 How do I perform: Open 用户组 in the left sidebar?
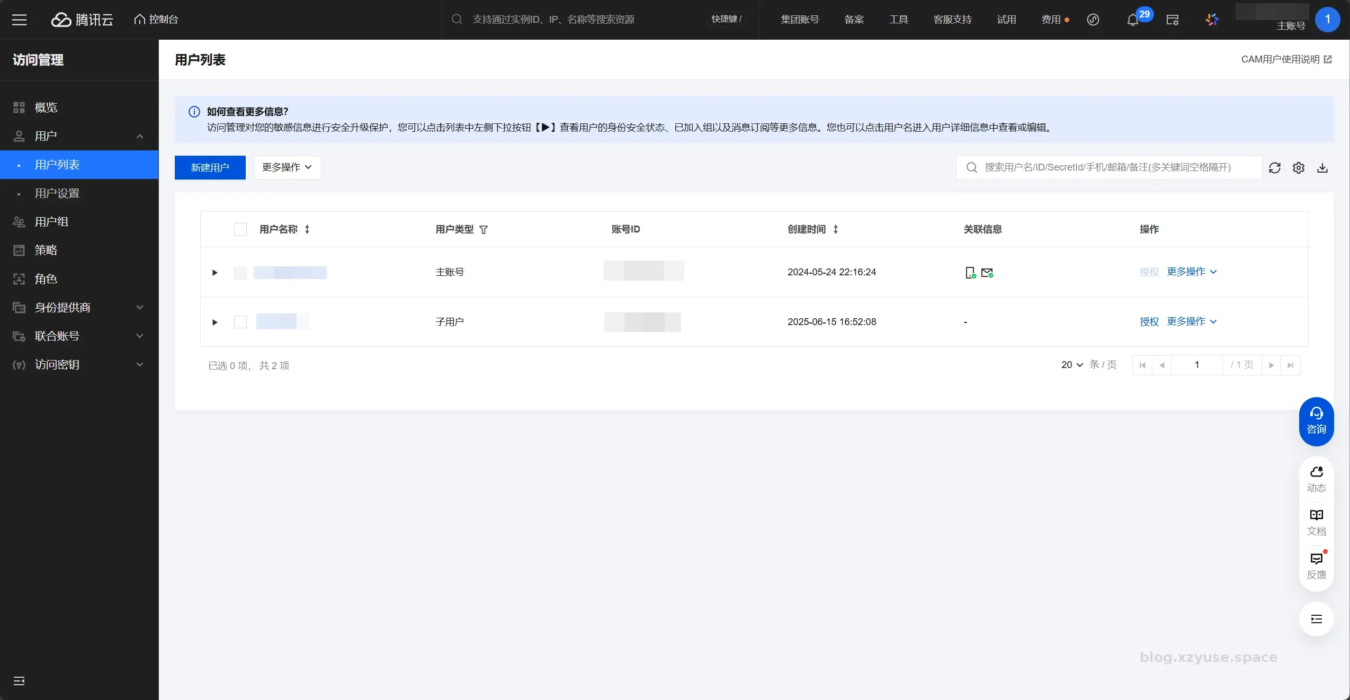[x=51, y=222]
